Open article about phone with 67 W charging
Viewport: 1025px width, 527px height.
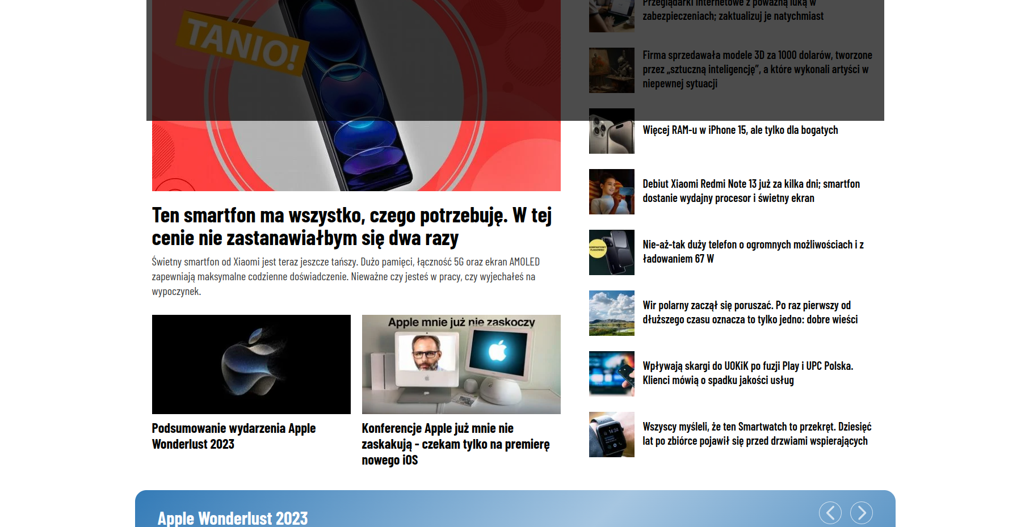[x=753, y=251]
